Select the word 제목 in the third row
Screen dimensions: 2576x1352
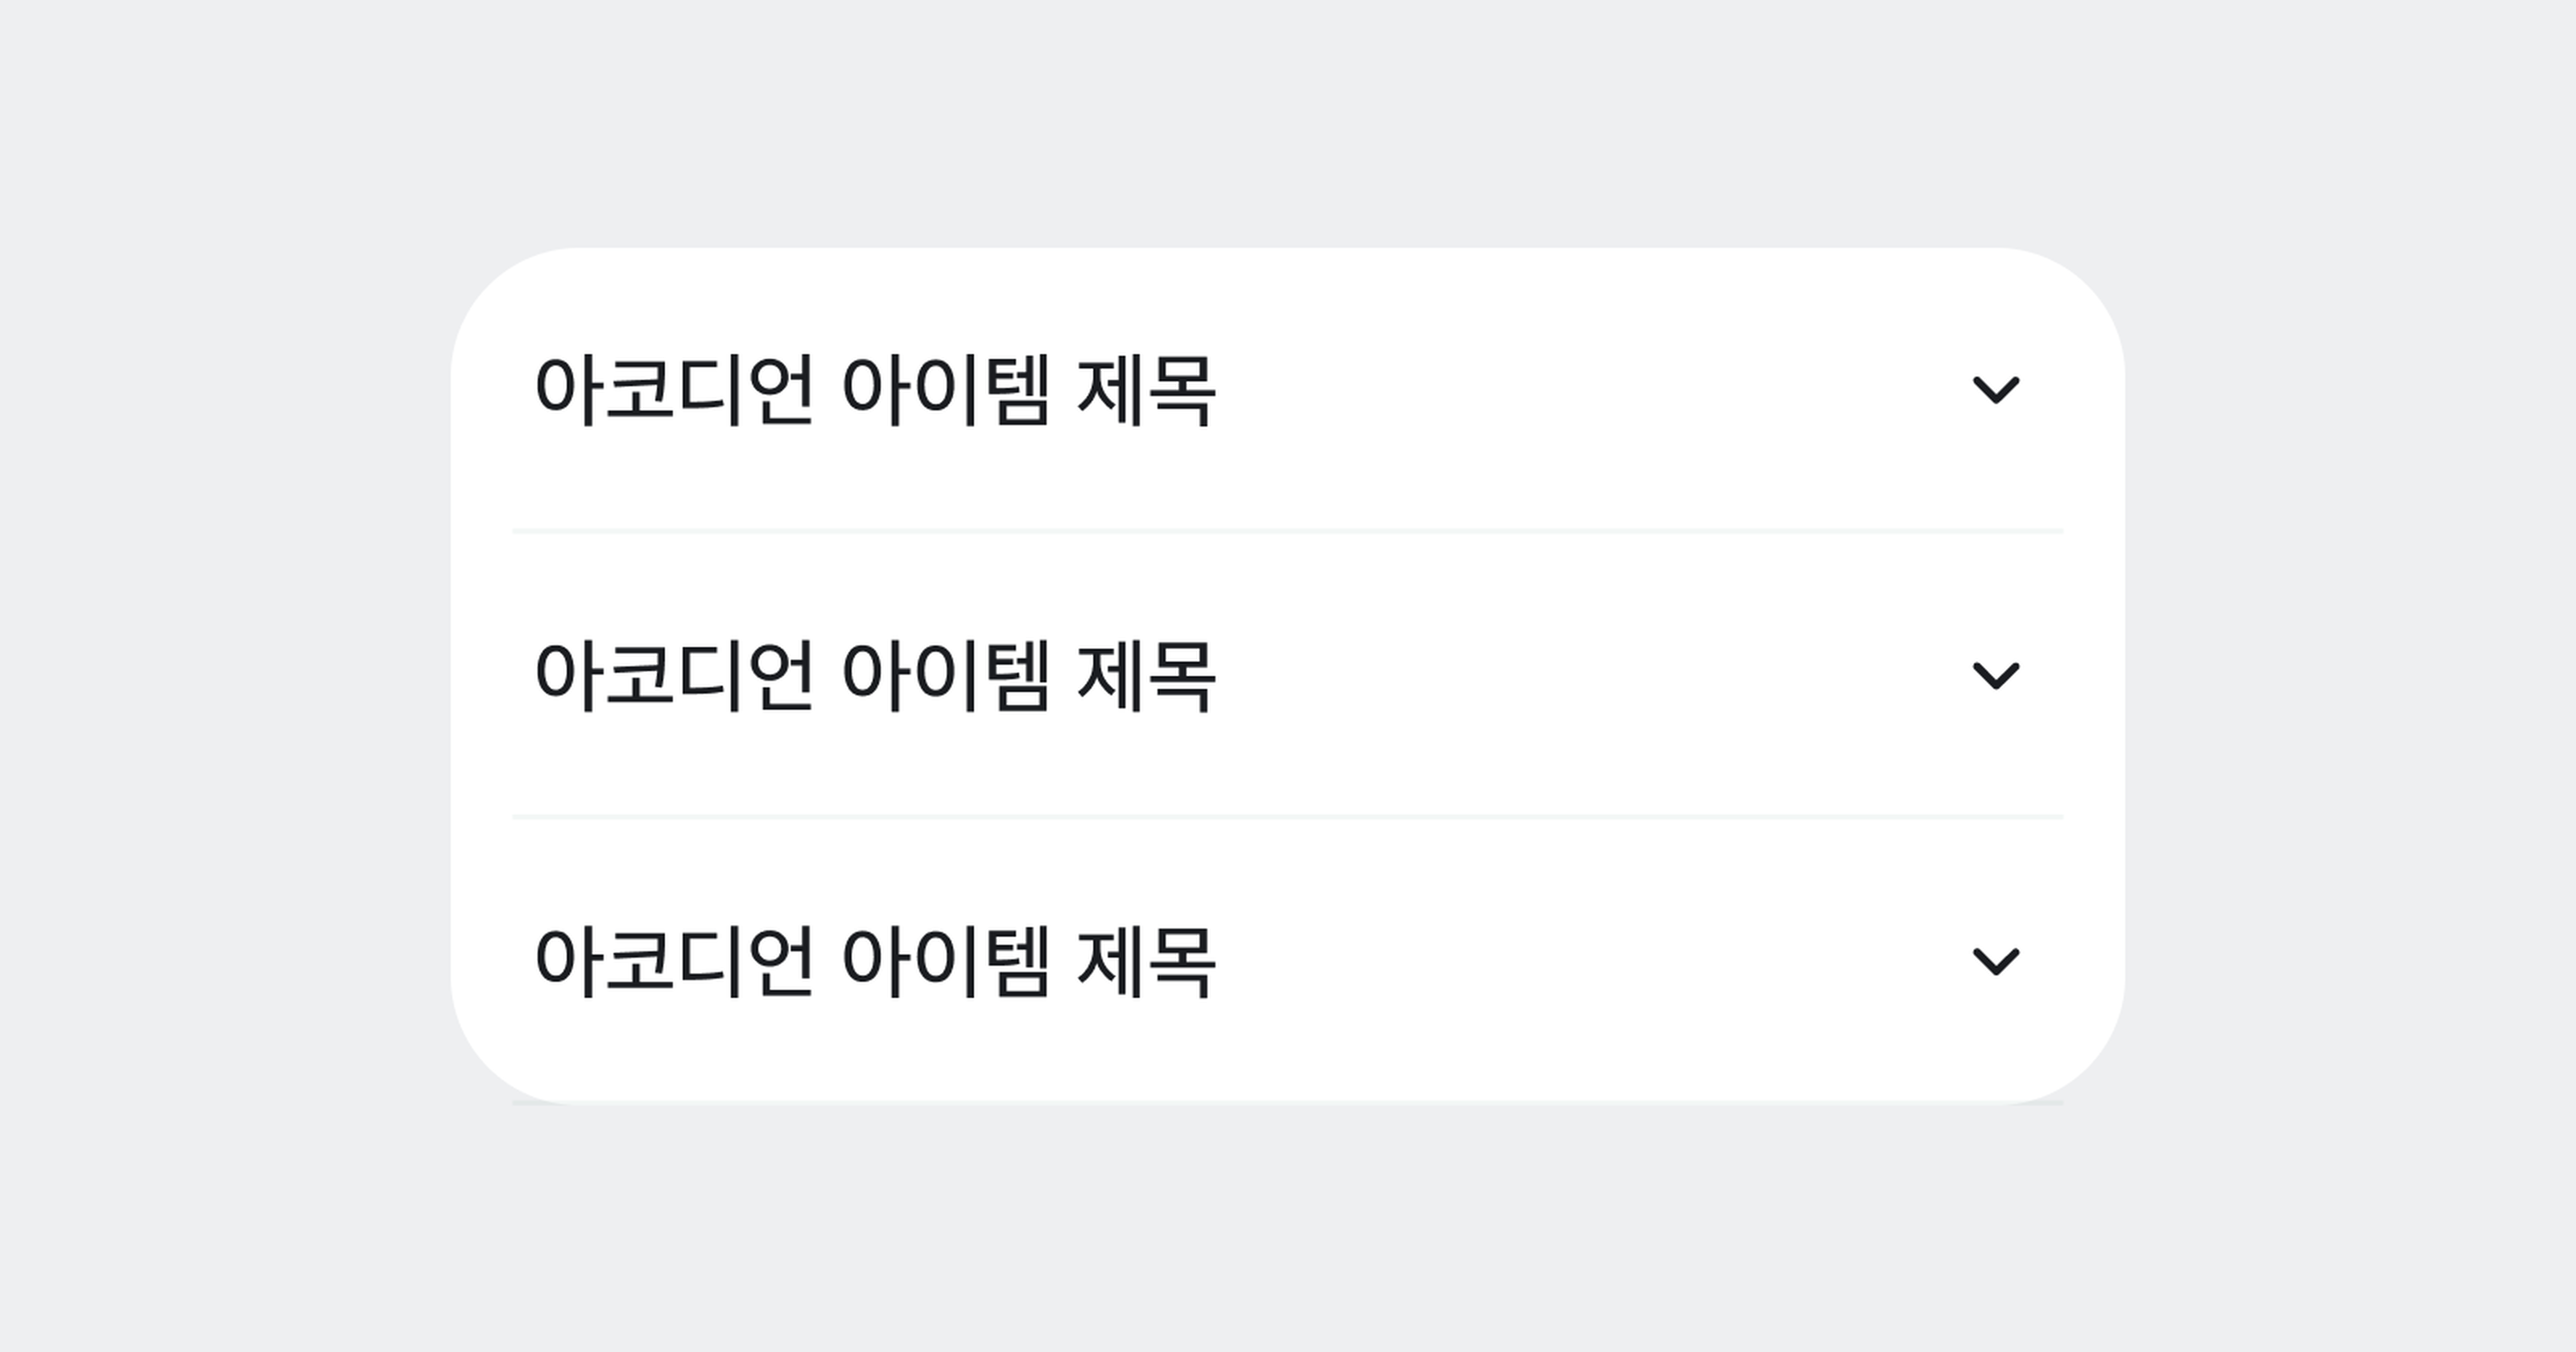point(1146,962)
